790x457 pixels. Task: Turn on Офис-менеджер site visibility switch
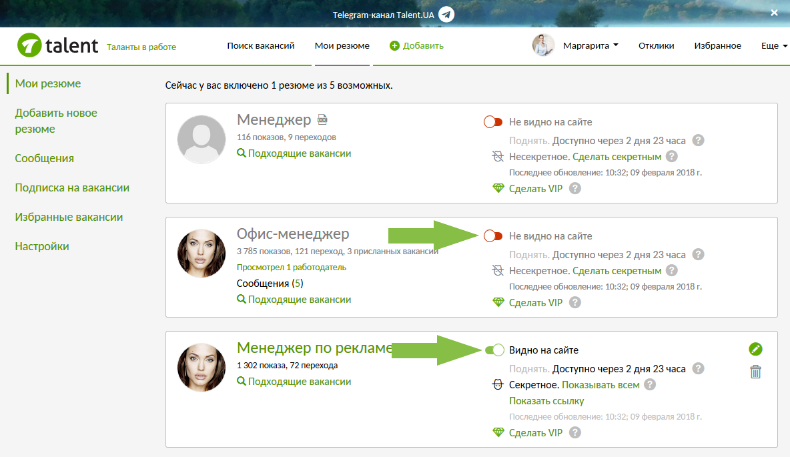493,236
